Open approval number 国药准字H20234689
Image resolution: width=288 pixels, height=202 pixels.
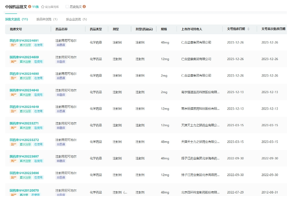pyautogui.click(x=24, y=57)
